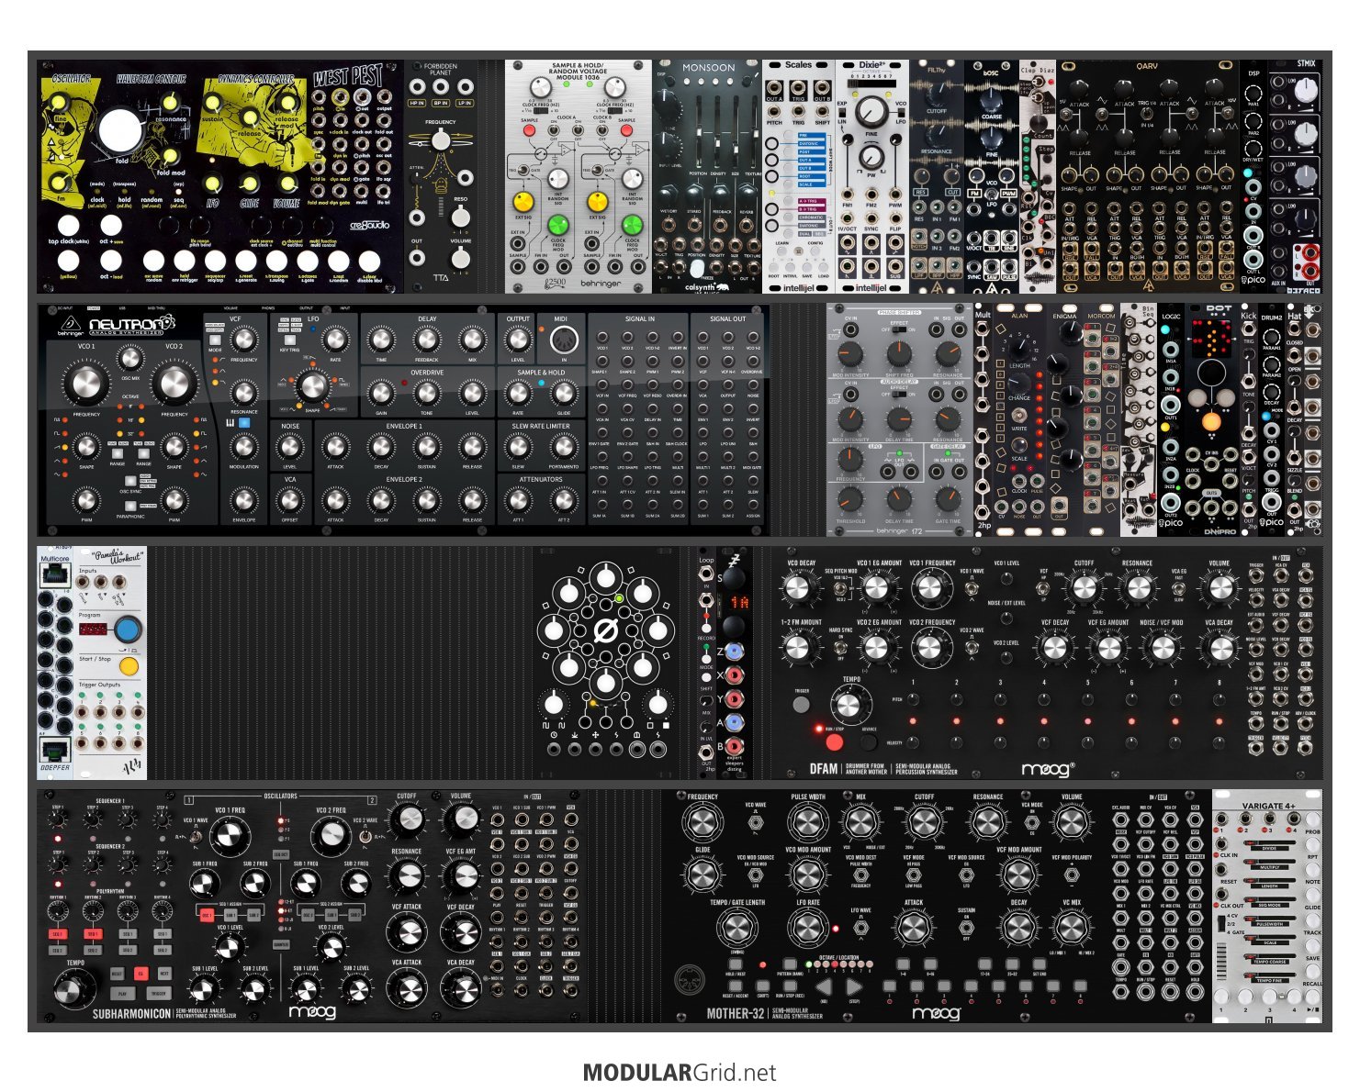Toggle Subharmonicon VCO 1 WAVE switch

pyautogui.click(x=196, y=836)
